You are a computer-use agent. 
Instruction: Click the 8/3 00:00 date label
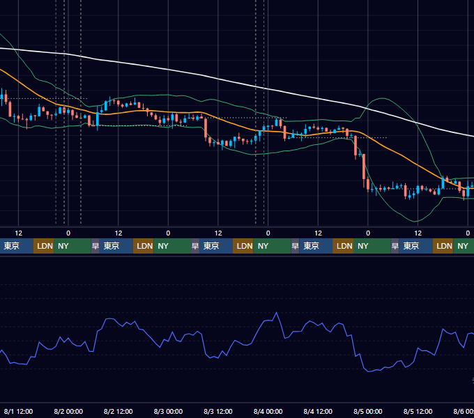point(168,411)
